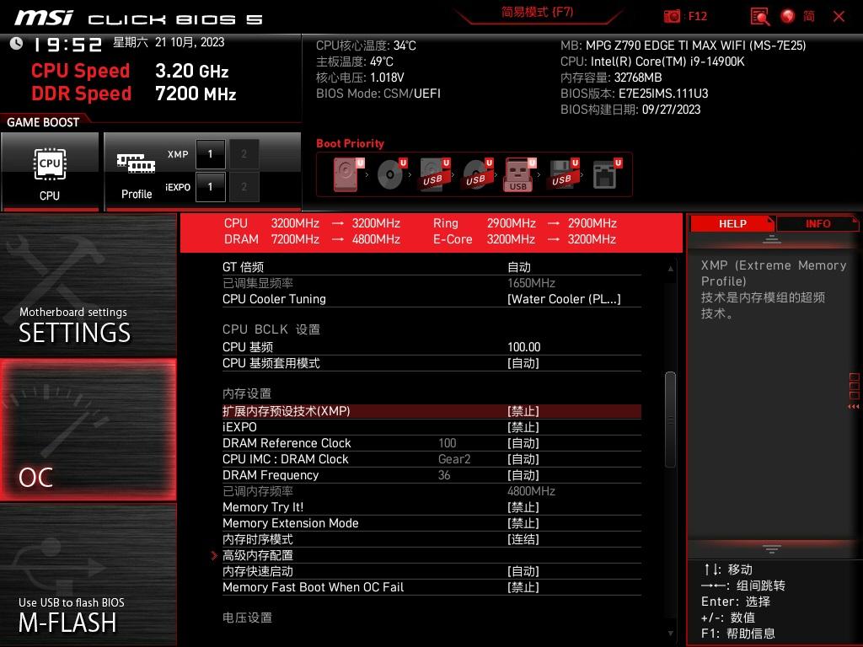Select the CPU Cooler Tuning row label
863x647 pixels.
pos(274,299)
